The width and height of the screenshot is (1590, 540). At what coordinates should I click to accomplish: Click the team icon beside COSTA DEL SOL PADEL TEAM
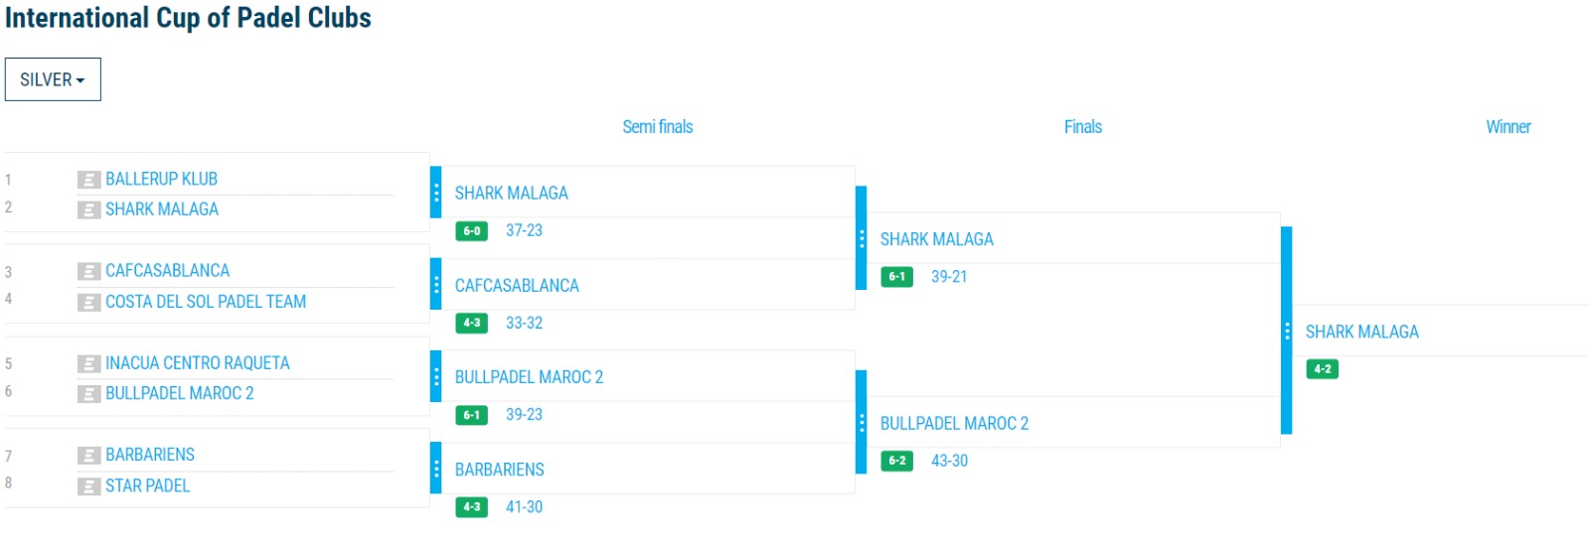pyautogui.click(x=88, y=302)
